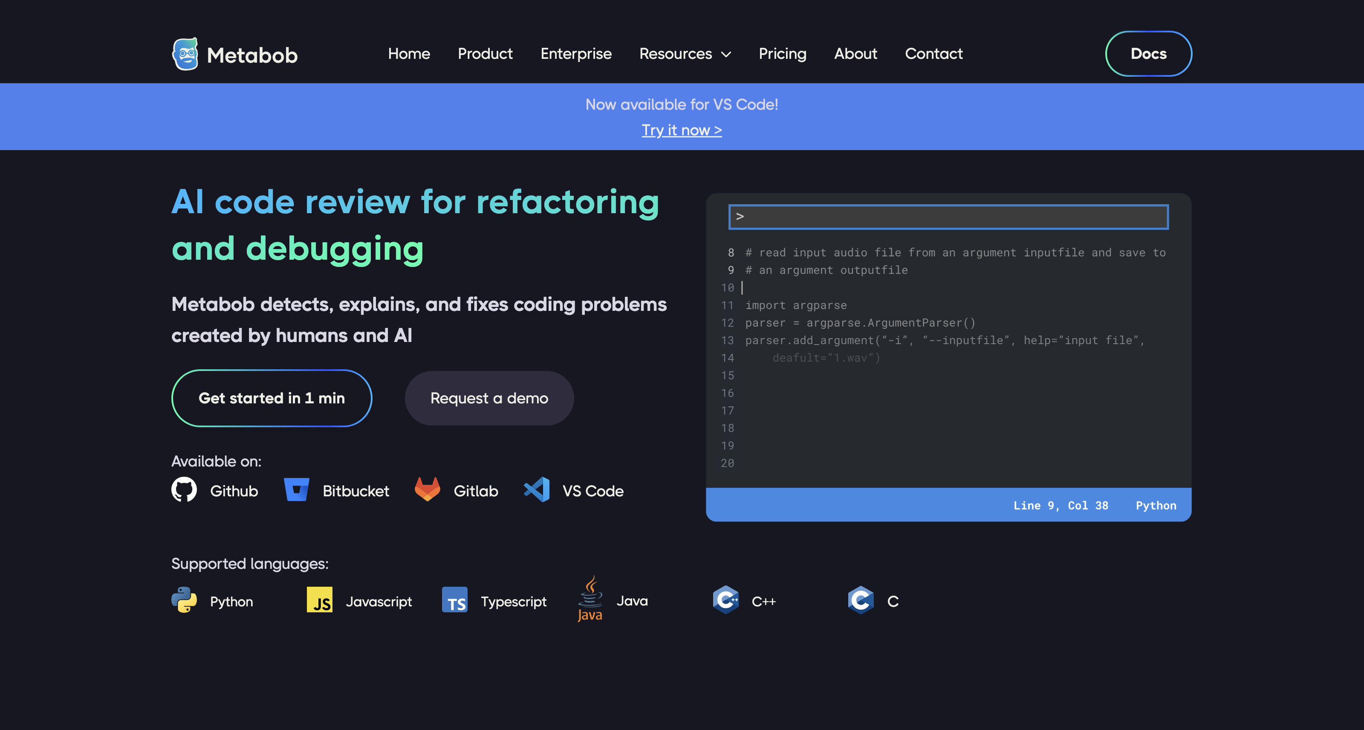Open the Product nav item
Viewport: 1364px width, 730px height.
[x=485, y=53]
